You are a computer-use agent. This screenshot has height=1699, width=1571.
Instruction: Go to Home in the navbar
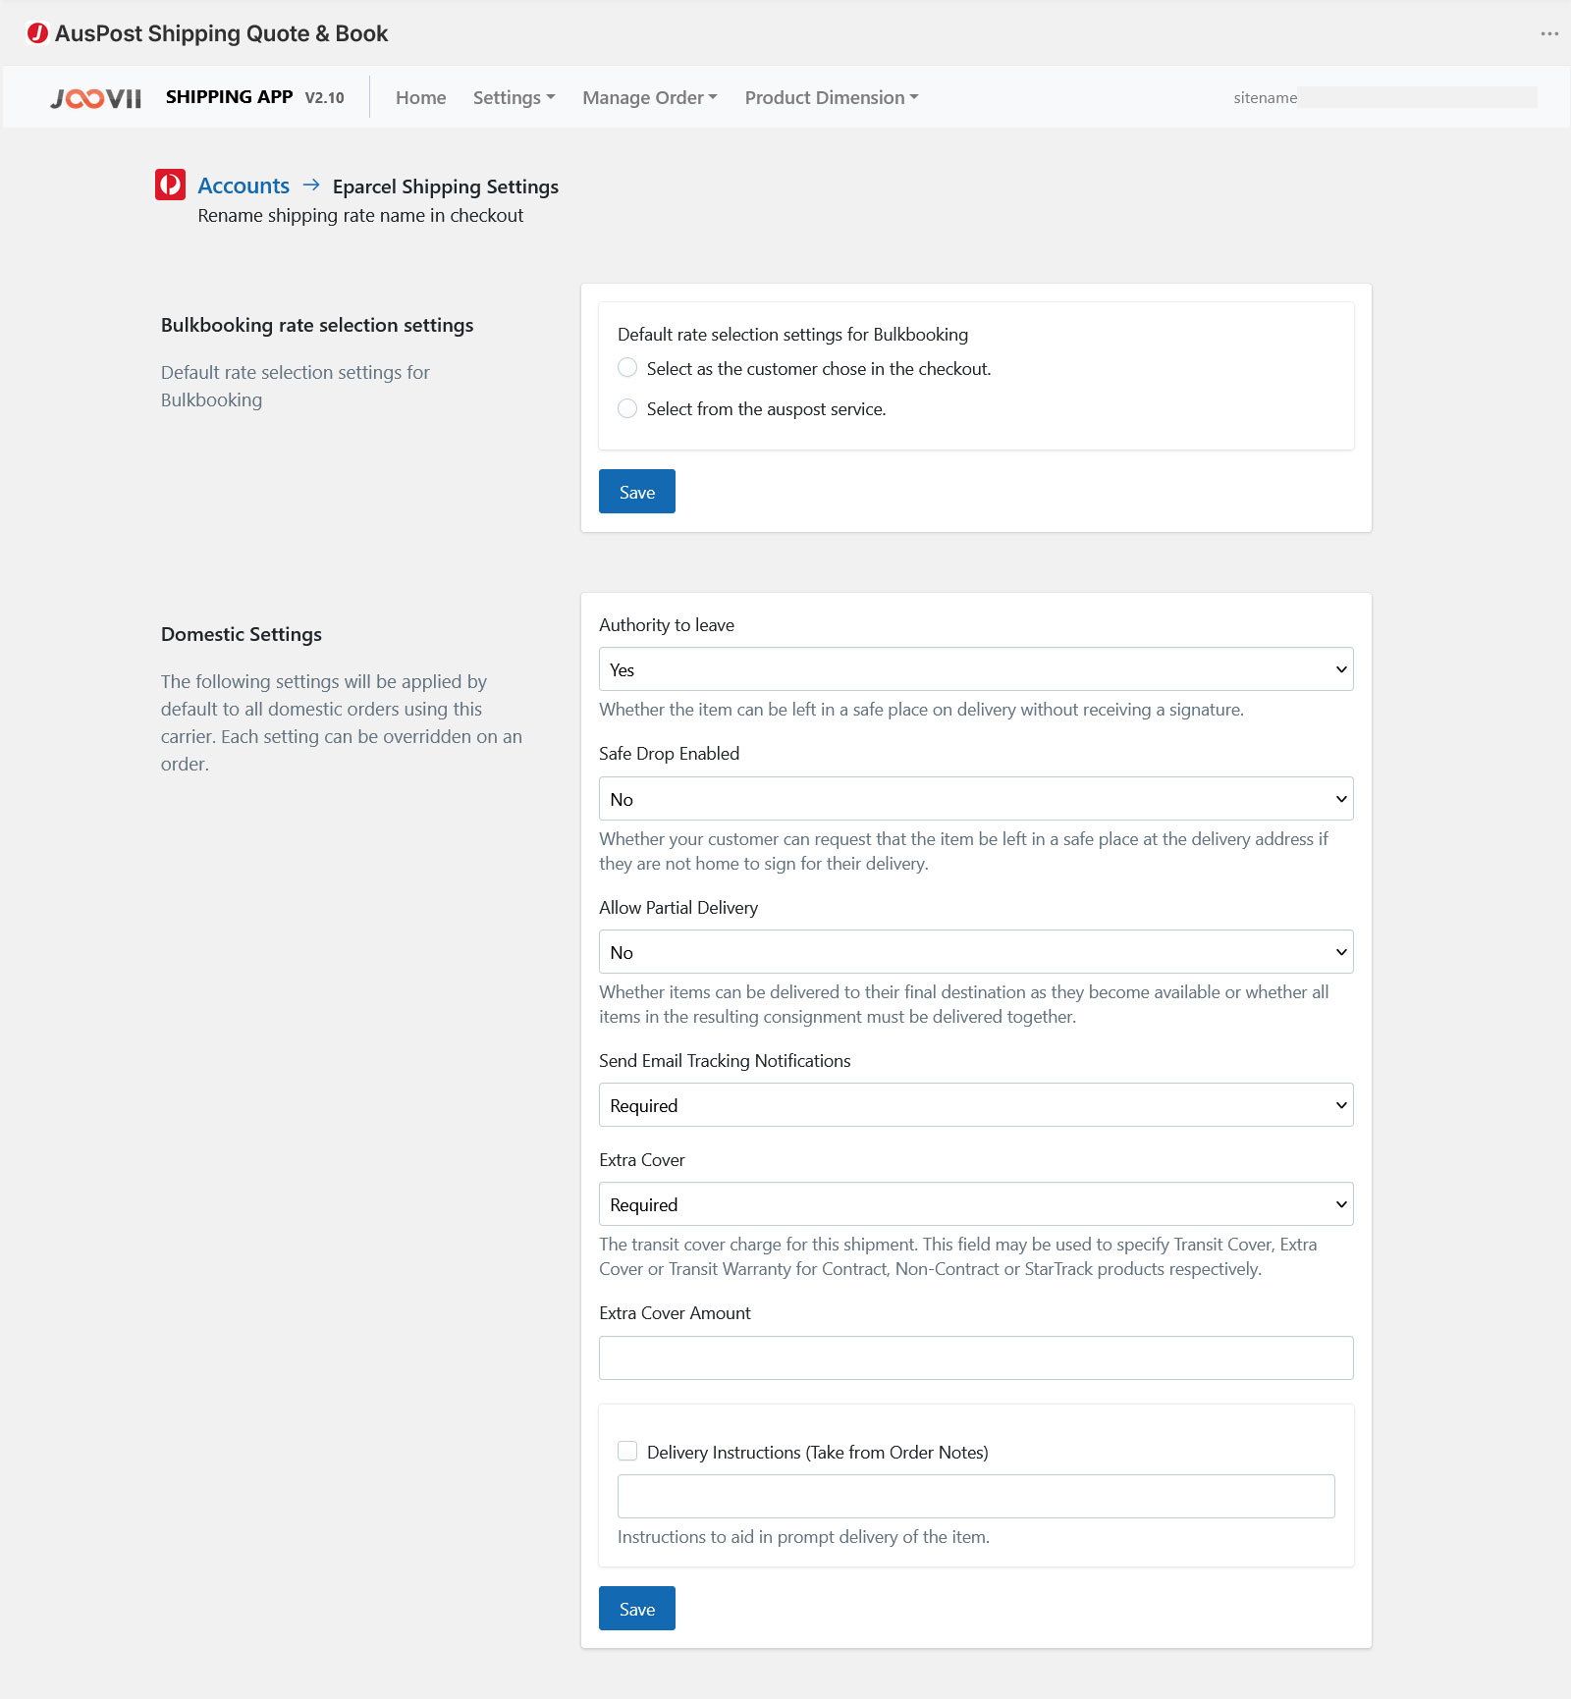[420, 97]
